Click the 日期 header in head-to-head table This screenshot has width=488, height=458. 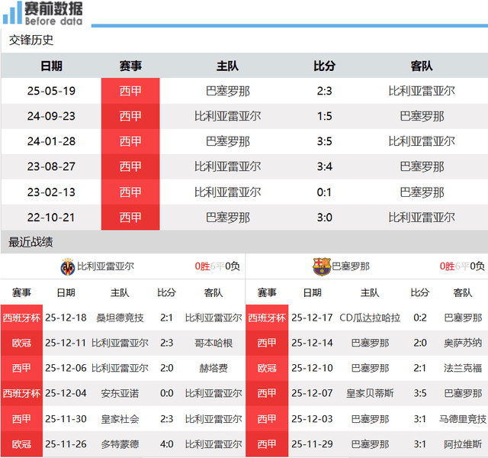pyautogui.click(x=51, y=66)
